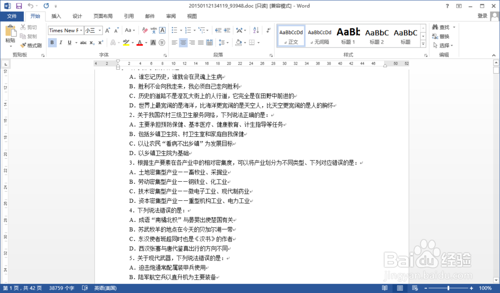This screenshot has height=293, width=500.
Task: Click the Cut (剪切) scissors button
Action: 28,27
